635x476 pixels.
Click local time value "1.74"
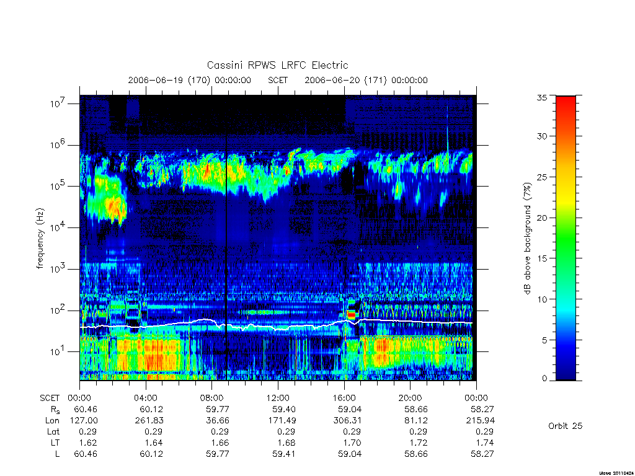click(484, 443)
